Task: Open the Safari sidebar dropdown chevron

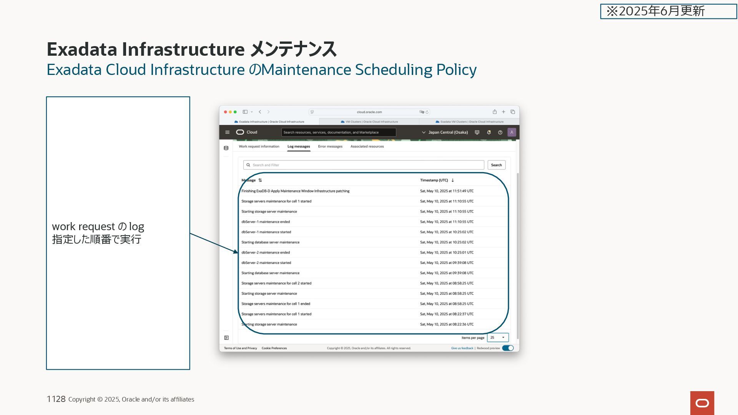Action: coord(252,112)
